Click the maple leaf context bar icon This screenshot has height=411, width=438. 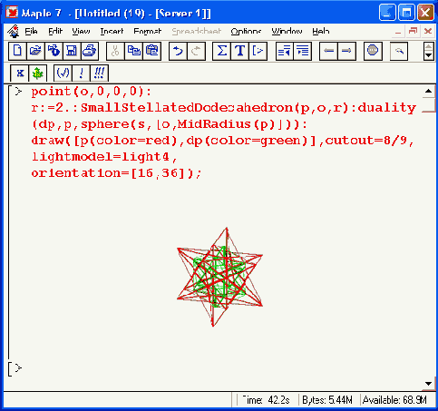coord(38,73)
